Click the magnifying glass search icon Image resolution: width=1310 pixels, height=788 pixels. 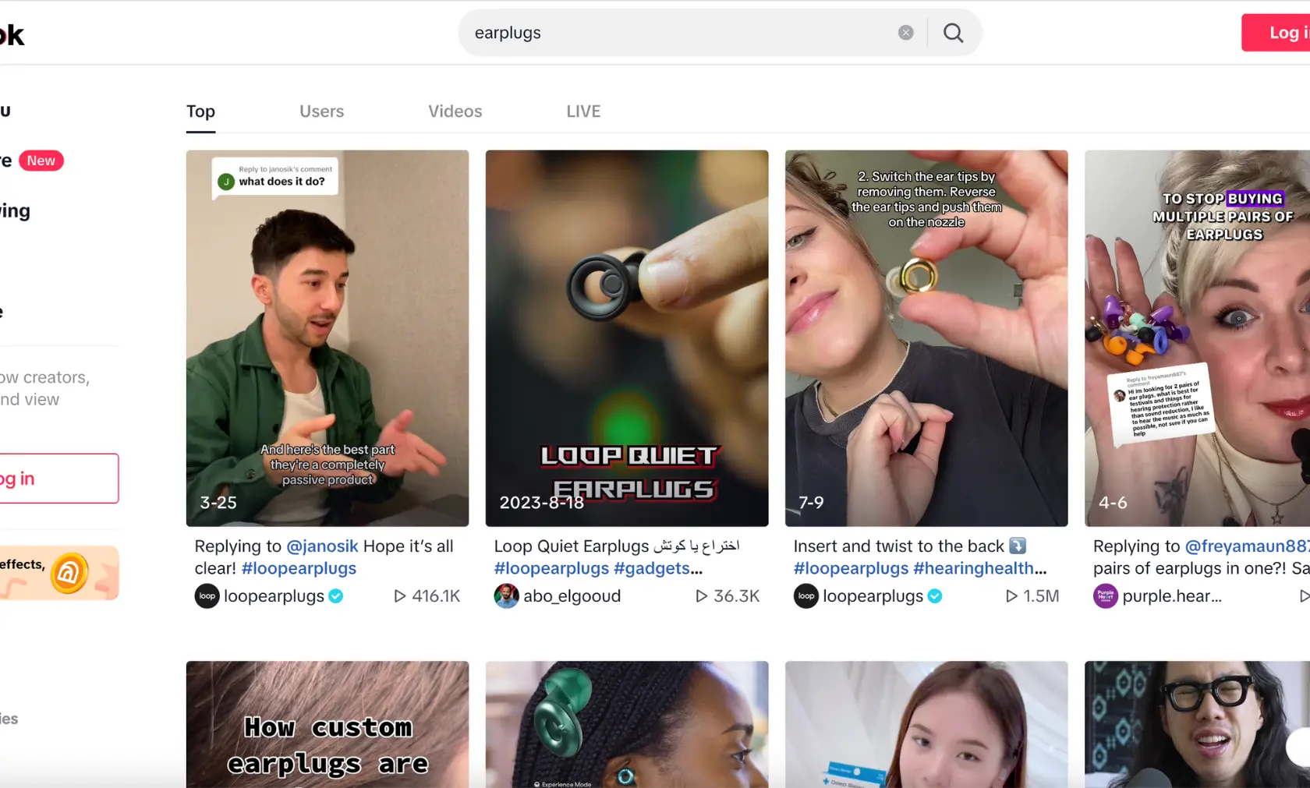tap(953, 33)
